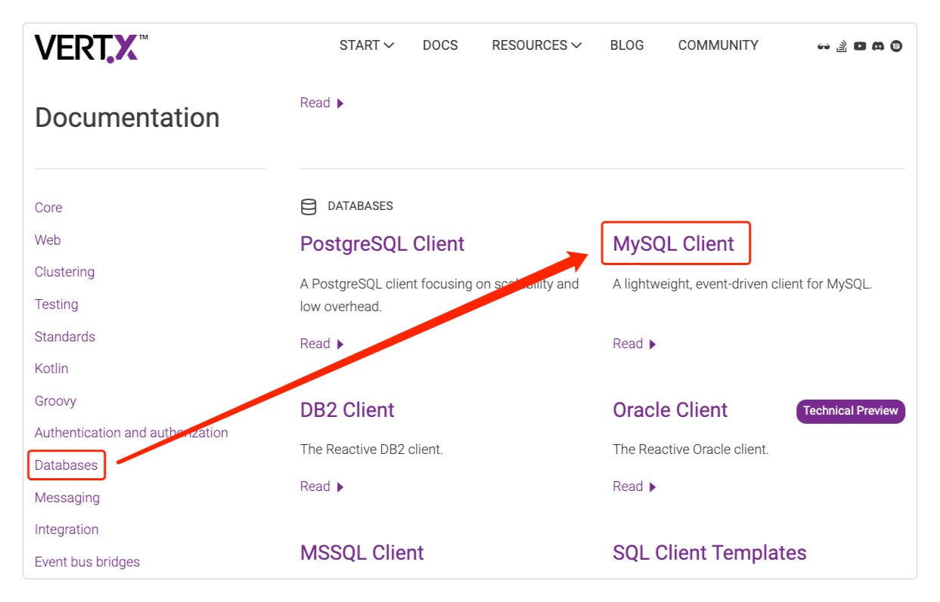
Task: Click the database cylinder icon beside DATABASES
Action: pyautogui.click(x=309, y=207)
